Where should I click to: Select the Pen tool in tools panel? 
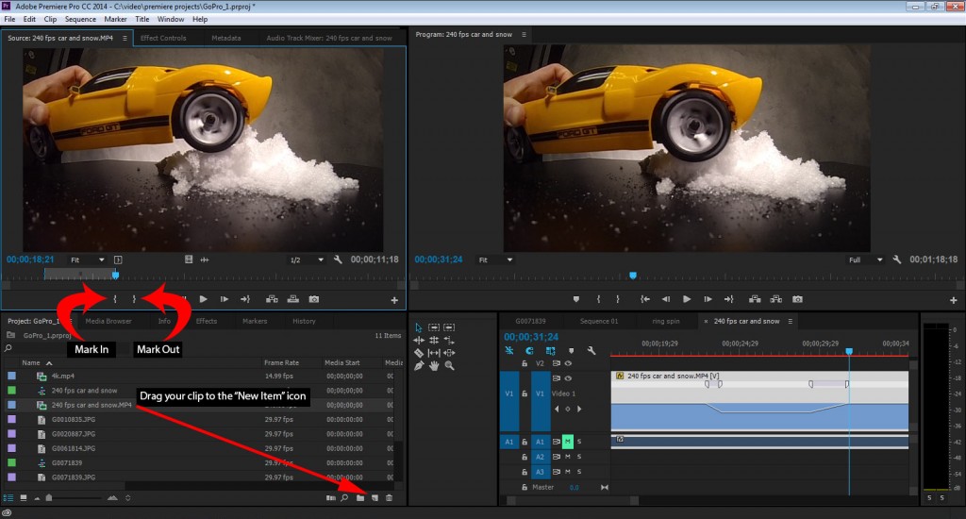pos(418,365)
